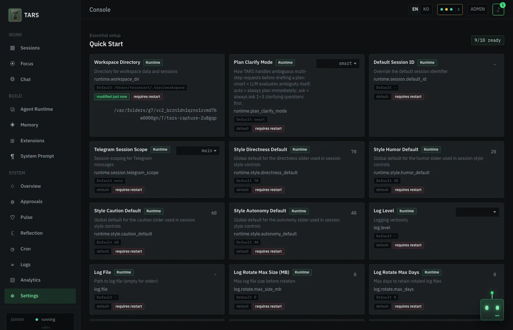The width and height of the screenshot is (513, 330).
Task: Open Cron using the clock icon
Action: pyautogui.click(x=12, y=249)
